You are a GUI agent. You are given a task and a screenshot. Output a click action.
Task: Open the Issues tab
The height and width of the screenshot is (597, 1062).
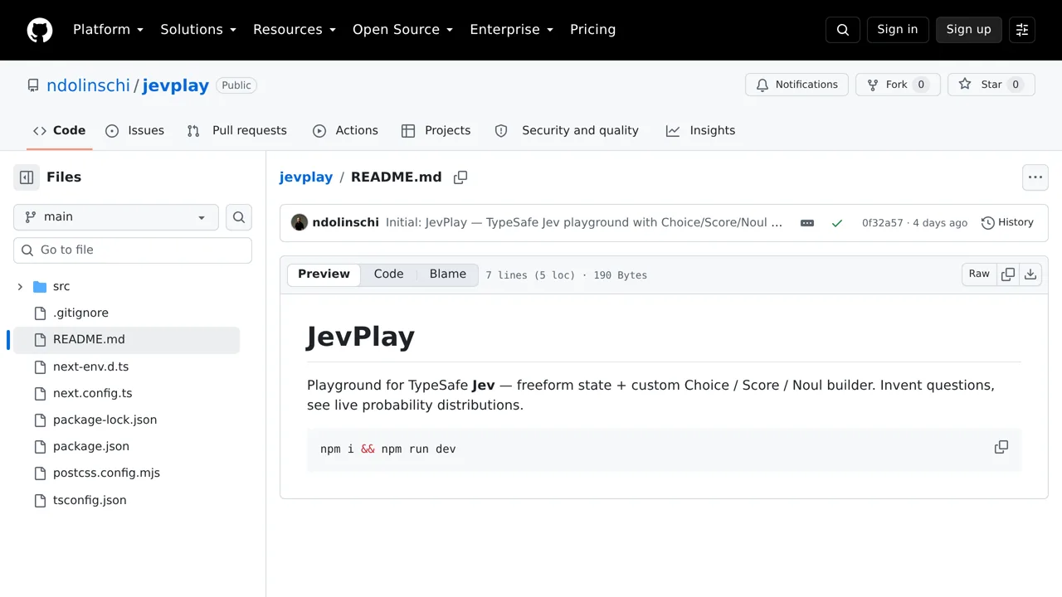click(135, 131)
